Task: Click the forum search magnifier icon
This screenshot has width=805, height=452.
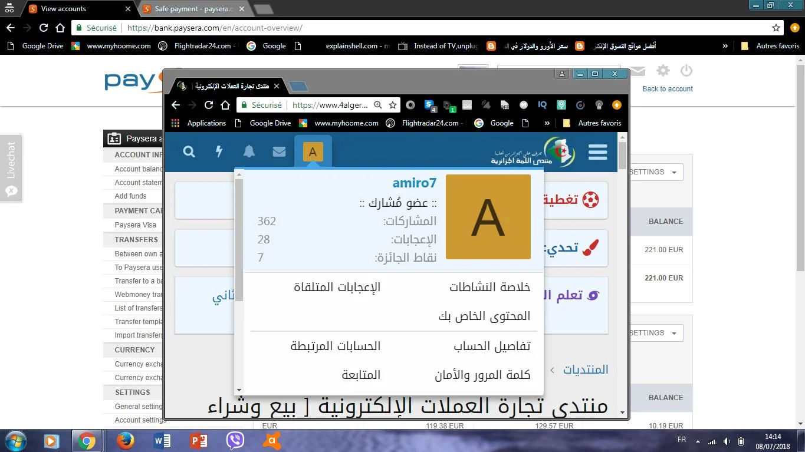Action: 189,152
